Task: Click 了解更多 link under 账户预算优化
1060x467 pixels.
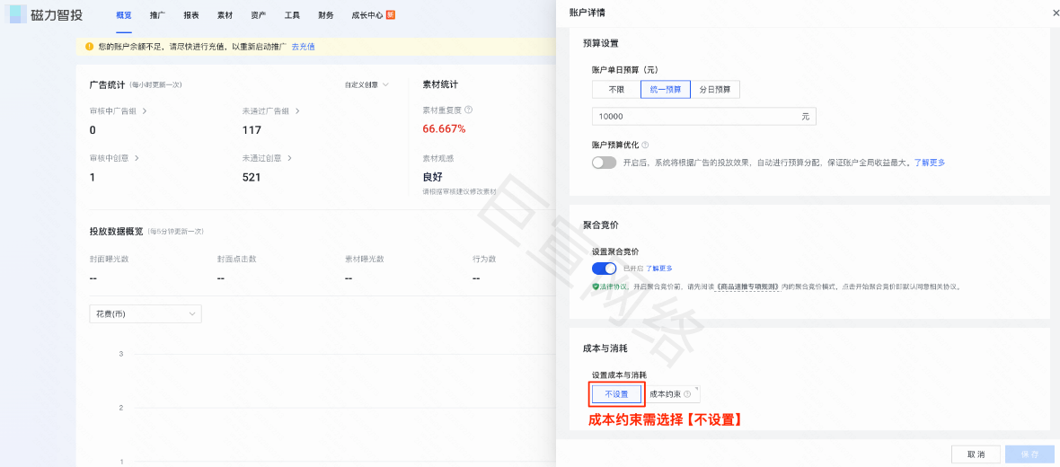Action: click(x=930, y=163)
